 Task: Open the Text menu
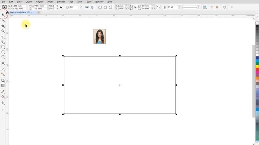(x=71, y=2)
